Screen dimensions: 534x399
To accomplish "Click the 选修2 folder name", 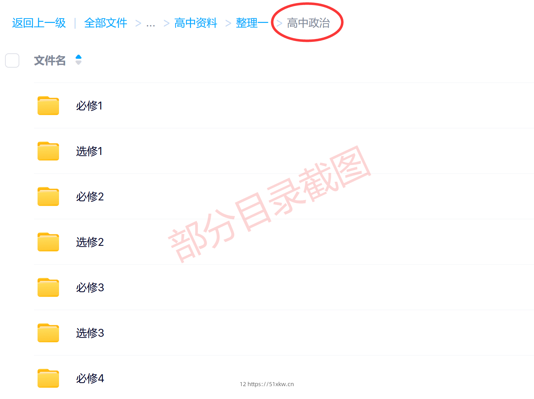I will coord(90,242).
